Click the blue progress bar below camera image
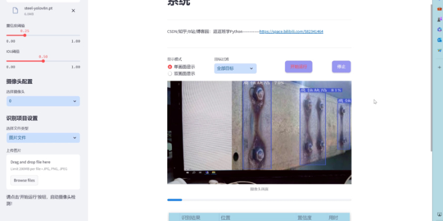This screenshot has width=443, height=221. click(x=259, y=200)
